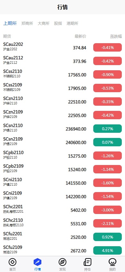Select the 股指 tab
This screenshot has height=272, width=125.
(x=58, y=24)
